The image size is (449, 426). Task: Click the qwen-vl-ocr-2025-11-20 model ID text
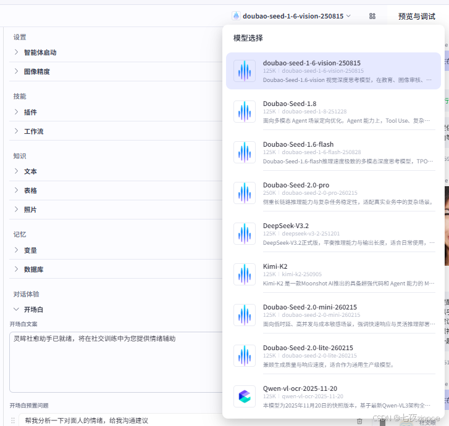(313, 396)
